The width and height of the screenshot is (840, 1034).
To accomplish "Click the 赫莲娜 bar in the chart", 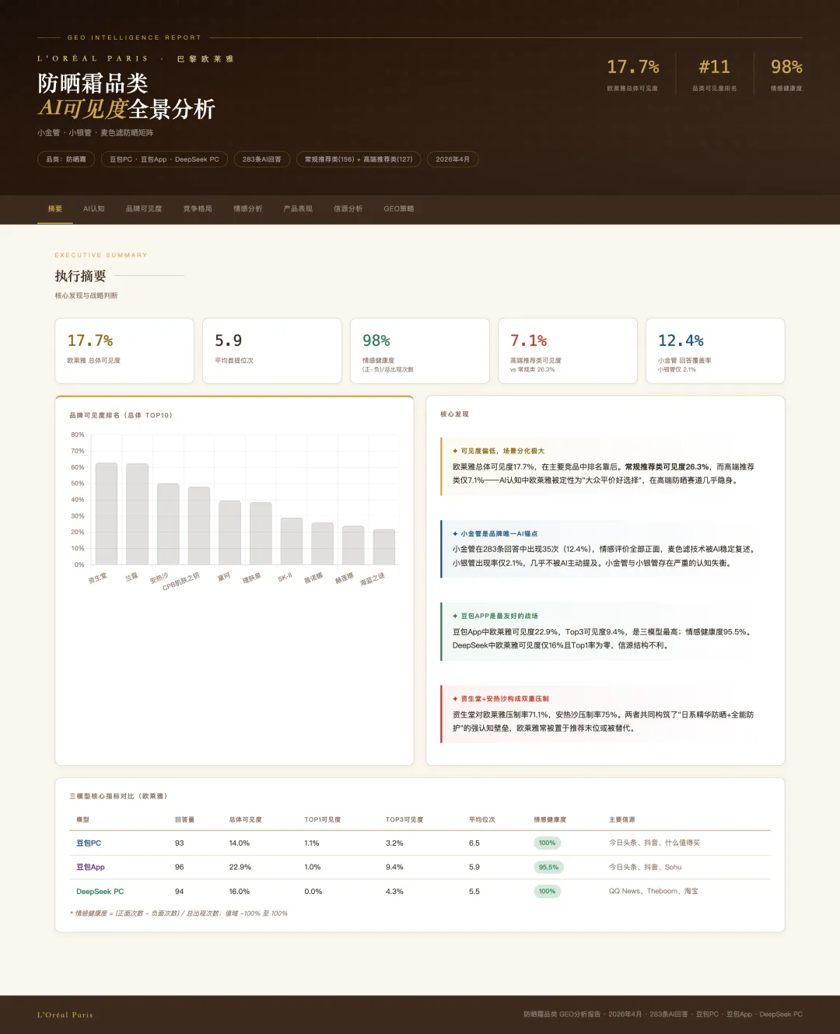I will pyautogui.click(x=353, y=545).
